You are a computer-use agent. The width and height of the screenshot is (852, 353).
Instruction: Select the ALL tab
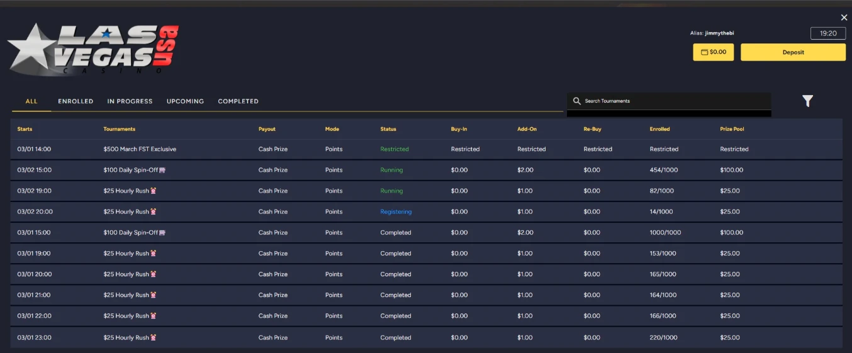tap(31, 101)
